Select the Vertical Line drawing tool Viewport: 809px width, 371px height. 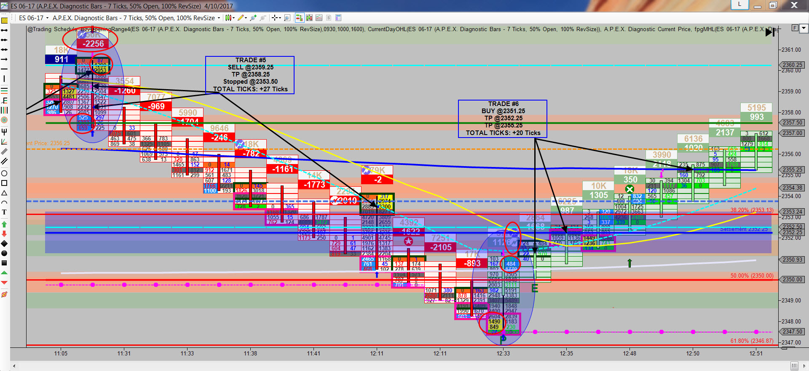point(4,79)
